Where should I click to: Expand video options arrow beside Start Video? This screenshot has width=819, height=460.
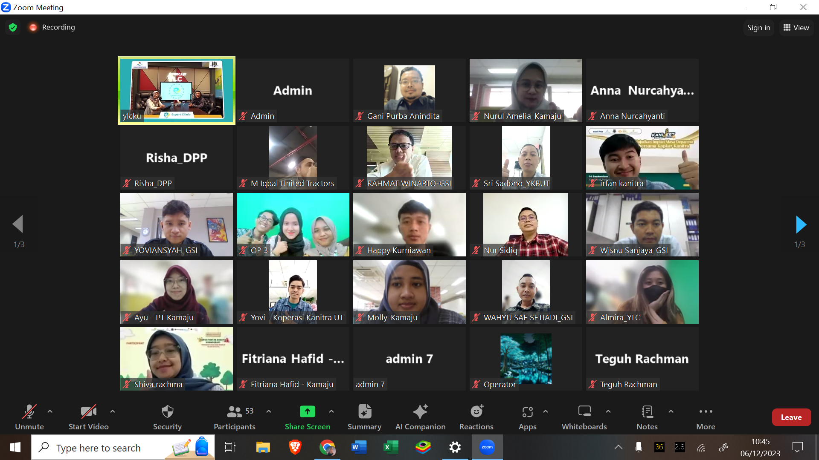pos(113,411)
